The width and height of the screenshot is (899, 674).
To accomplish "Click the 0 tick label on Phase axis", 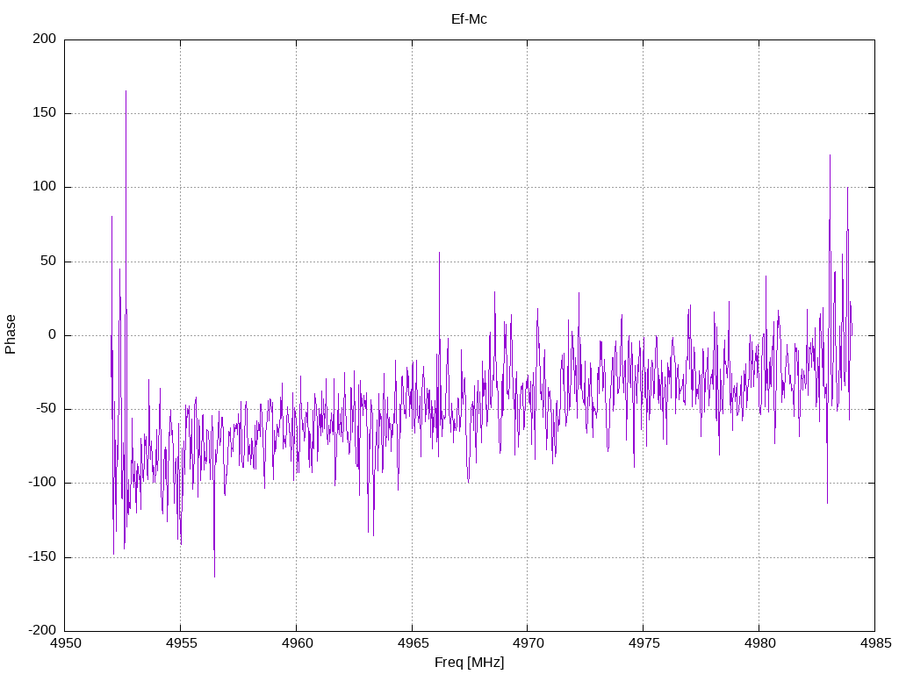I will click(x=52, y=334).
